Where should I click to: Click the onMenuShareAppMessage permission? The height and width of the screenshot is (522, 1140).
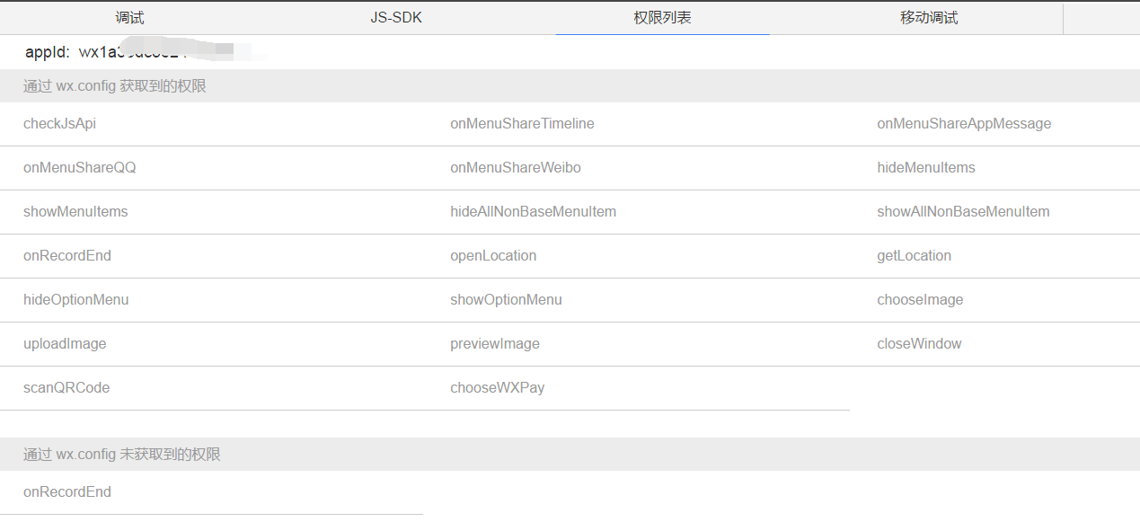tap(964, 124)
